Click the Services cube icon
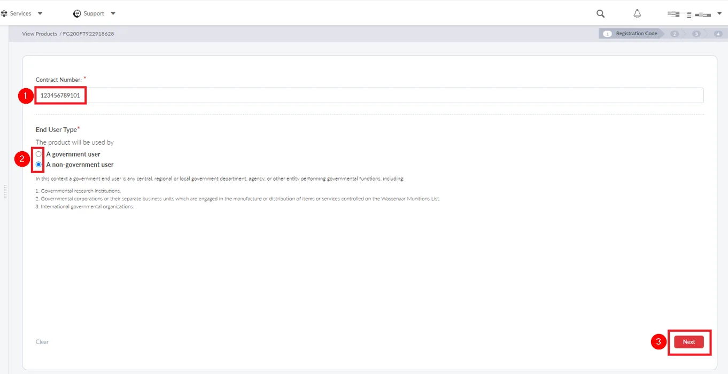The height and width of the screenshot is (374, 728). (x=4, y=13)
